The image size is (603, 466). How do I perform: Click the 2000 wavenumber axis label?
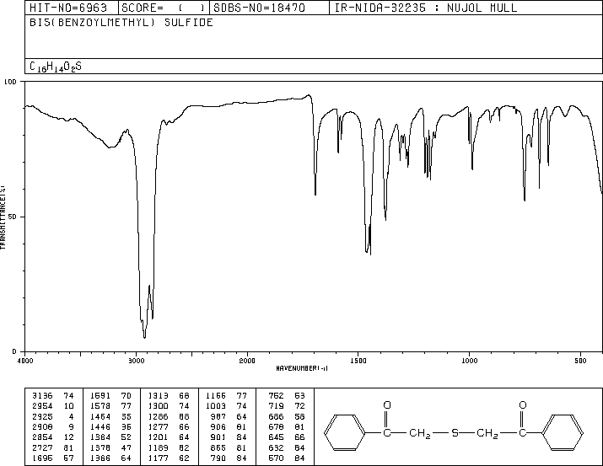(247, 361)
